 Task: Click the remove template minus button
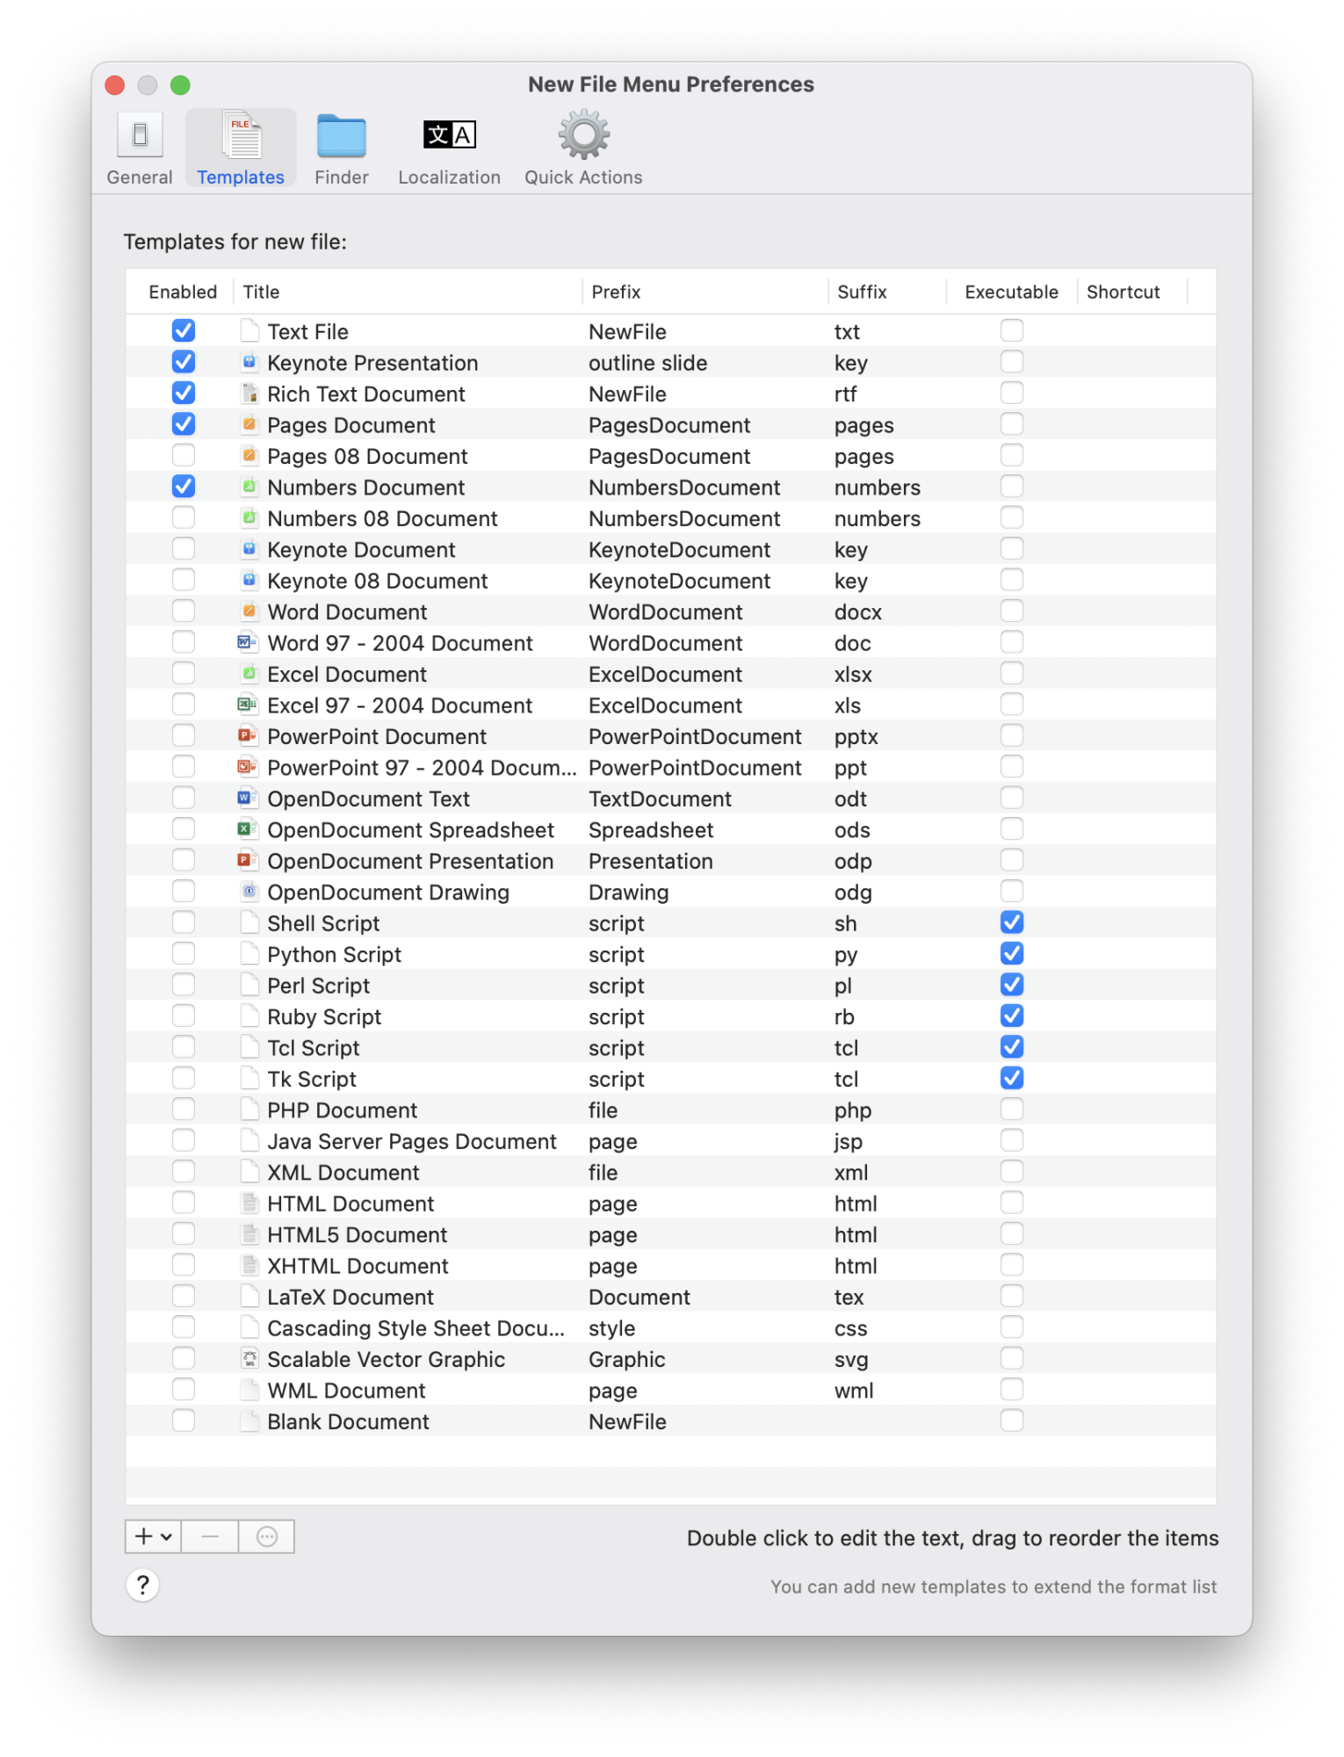click(x=209, y=1537)
